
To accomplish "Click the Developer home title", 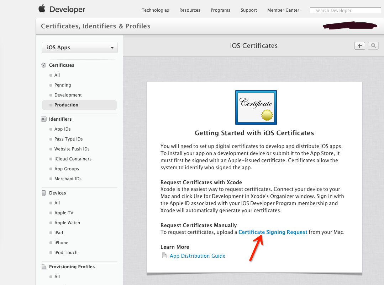I will [67, 9].
